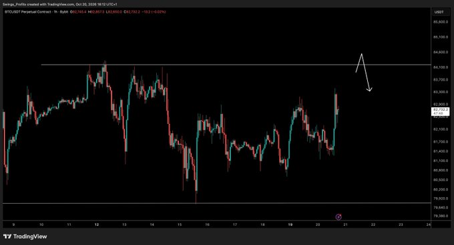Click date label 24 on the time axis

click(x=429, y=224)
